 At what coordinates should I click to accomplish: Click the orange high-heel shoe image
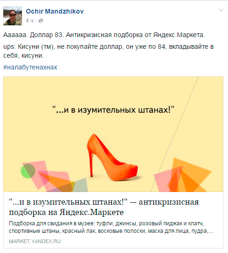point(112,157)
